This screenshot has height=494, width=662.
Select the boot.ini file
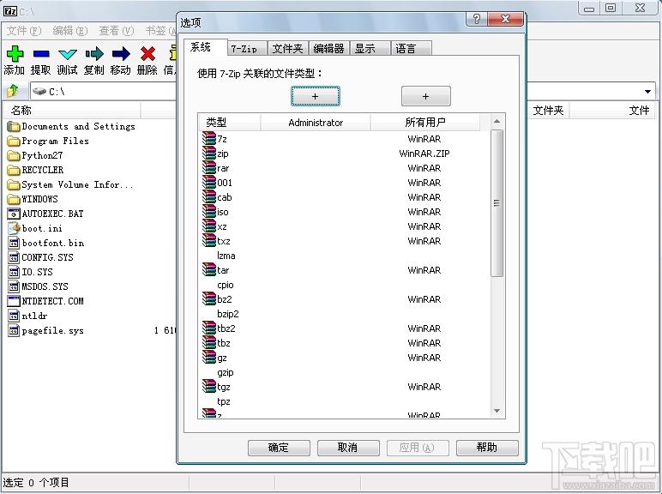[x=35, y=228]
